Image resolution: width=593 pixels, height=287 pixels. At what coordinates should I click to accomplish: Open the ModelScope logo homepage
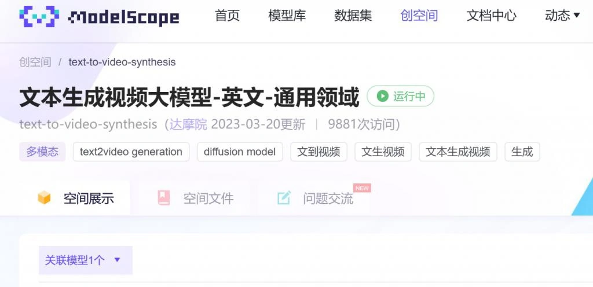pos(99,17)
